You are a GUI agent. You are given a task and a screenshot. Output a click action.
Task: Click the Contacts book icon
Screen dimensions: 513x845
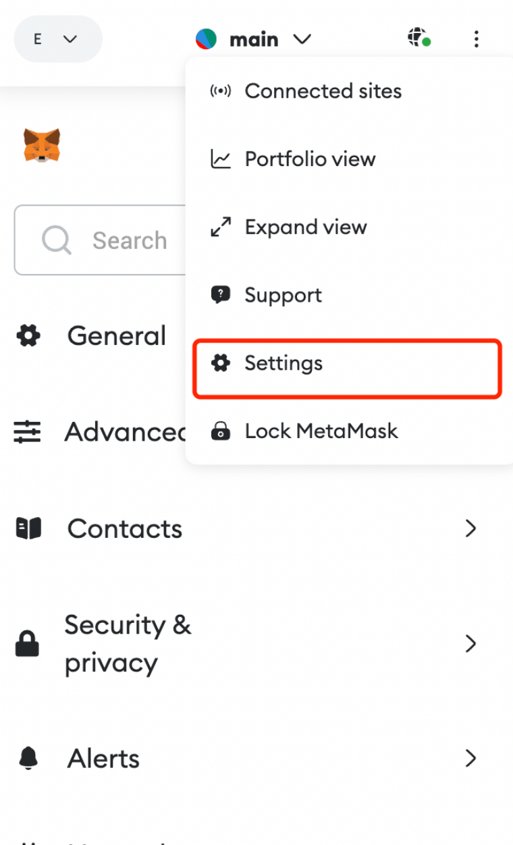pos(28,528)
